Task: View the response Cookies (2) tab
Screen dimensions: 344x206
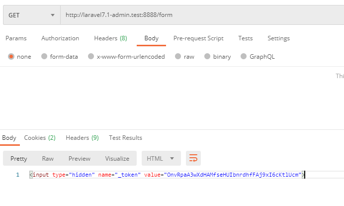Action: (x=40, y=138)
